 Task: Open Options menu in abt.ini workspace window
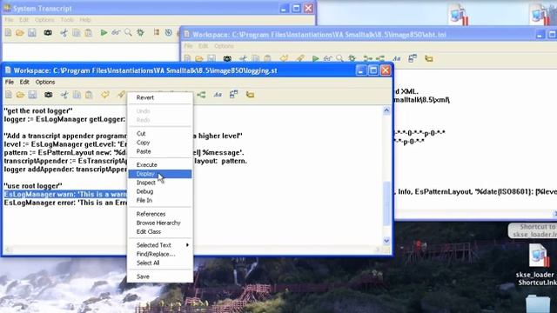[x=224, y=46]
